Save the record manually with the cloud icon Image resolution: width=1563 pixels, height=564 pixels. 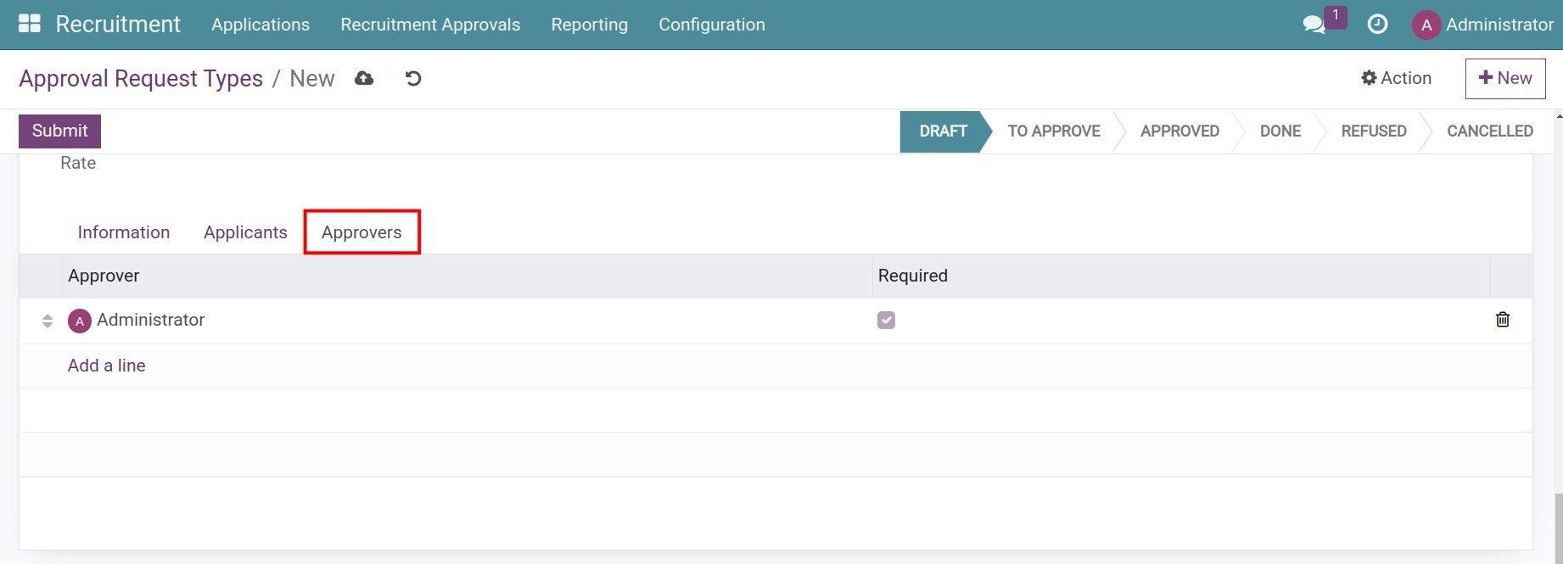pos(364,78)
